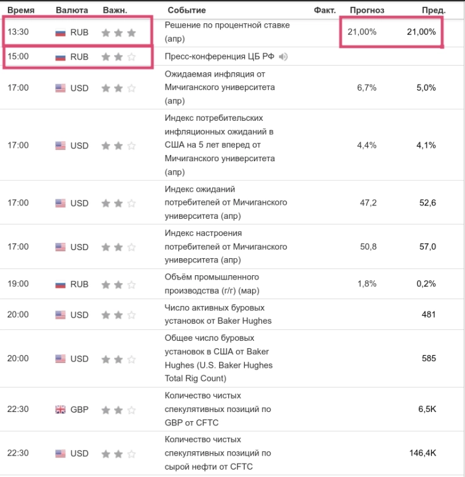Click the three-star importance rating at 13:30

[118, 32]
